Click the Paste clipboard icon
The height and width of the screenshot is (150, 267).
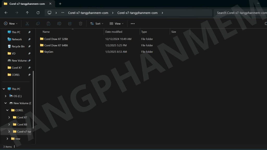[x=48, y=24]
